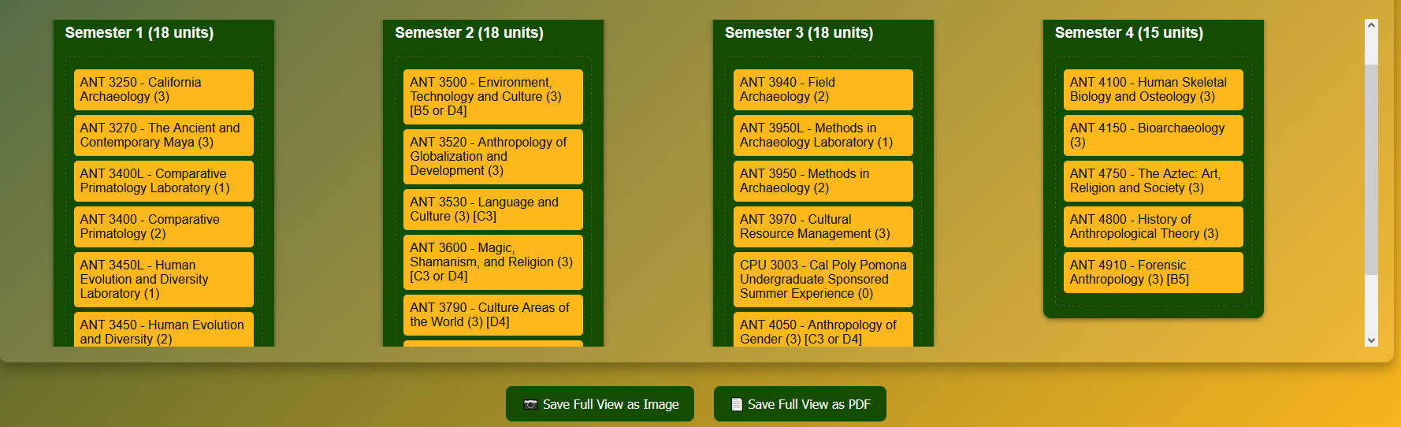
Task: Click ANT 3940 Field Archaeology course
Action: (823, 90)
